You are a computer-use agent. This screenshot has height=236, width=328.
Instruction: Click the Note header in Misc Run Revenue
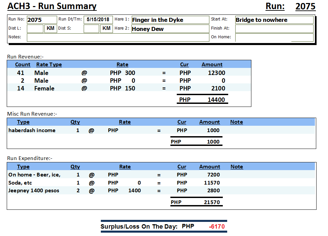(237, 122)
